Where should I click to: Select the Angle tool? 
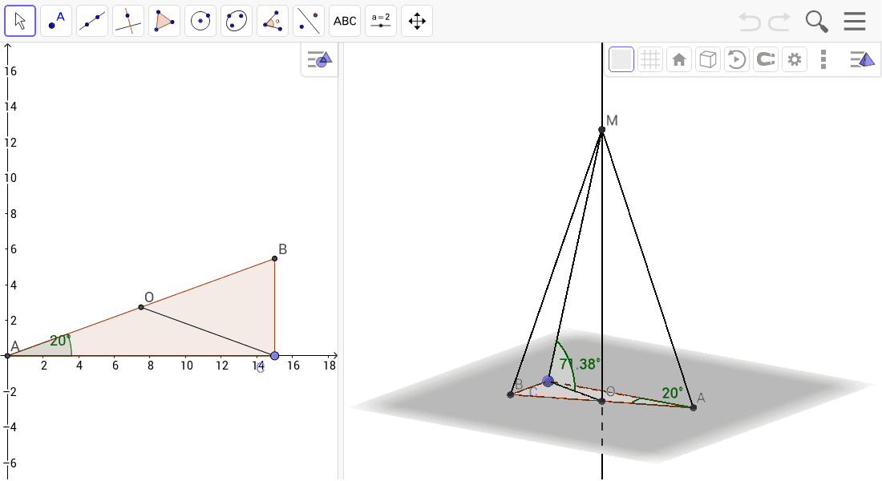(273, 22)
